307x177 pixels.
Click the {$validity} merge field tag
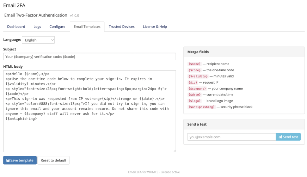click(198, 76)
